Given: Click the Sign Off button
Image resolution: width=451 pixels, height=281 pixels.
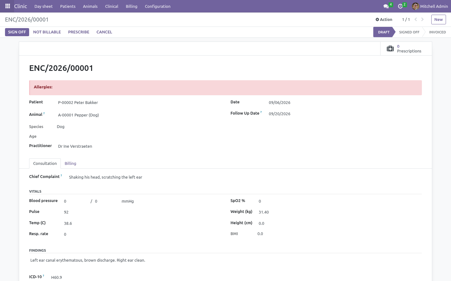Looking at the screenshot, I should pos(17,32).
